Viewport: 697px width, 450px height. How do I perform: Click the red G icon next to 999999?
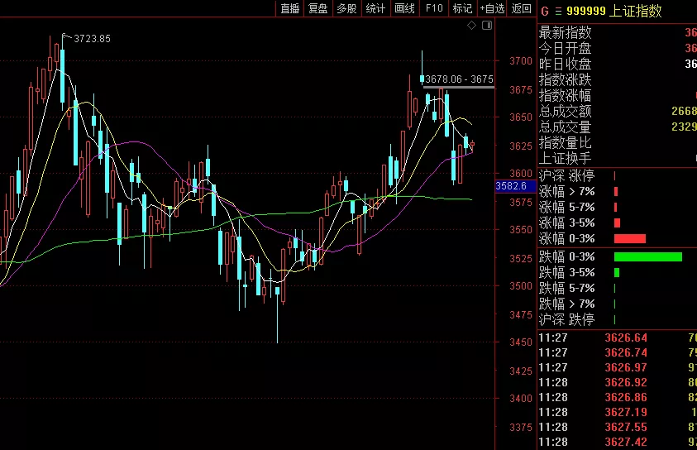point(544,11)
